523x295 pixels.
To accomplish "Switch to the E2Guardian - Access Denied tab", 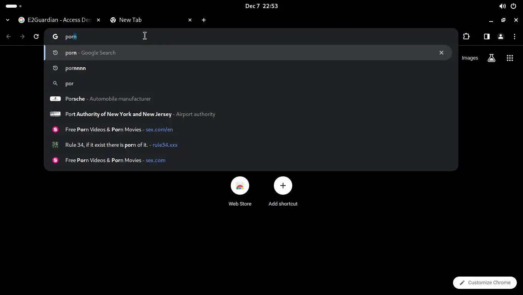I will [x=59, y=20].
